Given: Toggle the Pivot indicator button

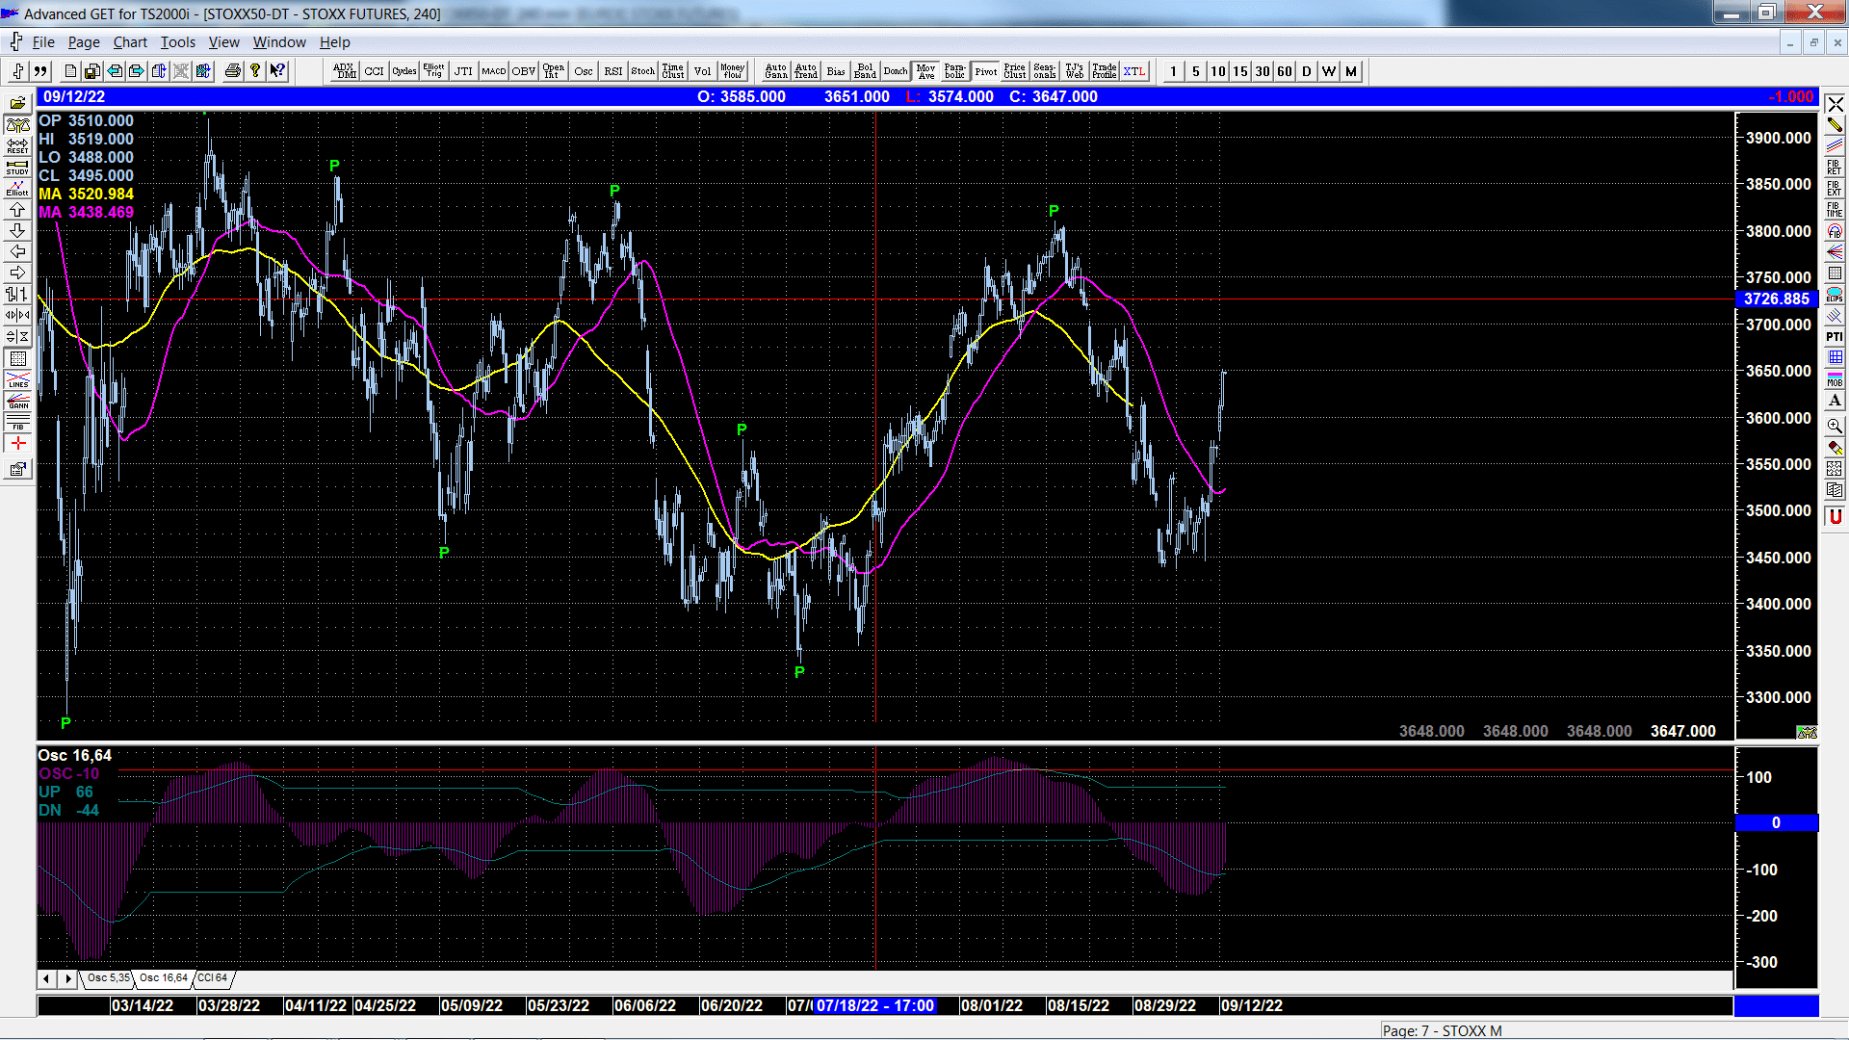Looking at the screenshot, I should coord(985,71).
